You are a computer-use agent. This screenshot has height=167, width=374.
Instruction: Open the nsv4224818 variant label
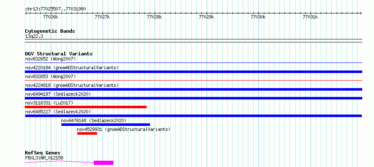coord(72,85)
